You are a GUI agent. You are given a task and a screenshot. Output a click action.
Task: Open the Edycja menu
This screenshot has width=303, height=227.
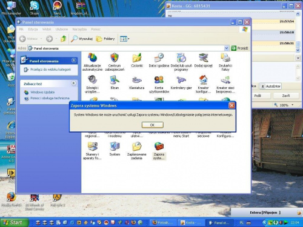point(33,29)
